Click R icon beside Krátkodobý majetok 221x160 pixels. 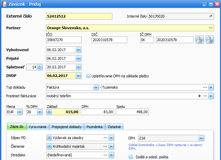pos(49,146)
